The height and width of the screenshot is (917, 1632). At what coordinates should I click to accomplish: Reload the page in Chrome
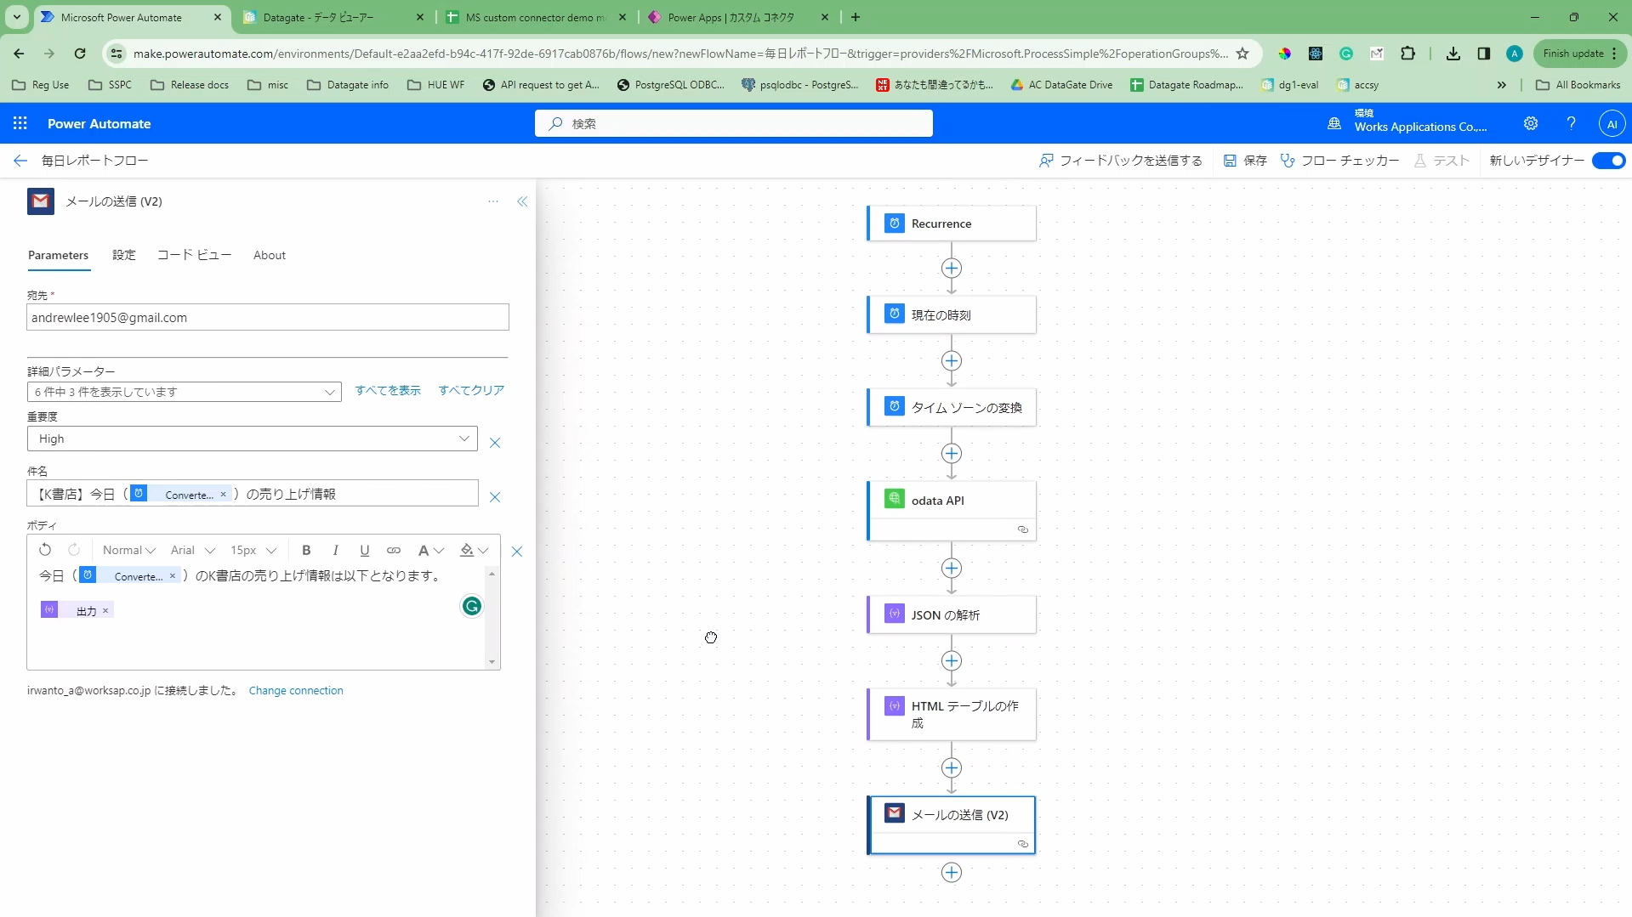pyautogui.click(x=80, y=54)
